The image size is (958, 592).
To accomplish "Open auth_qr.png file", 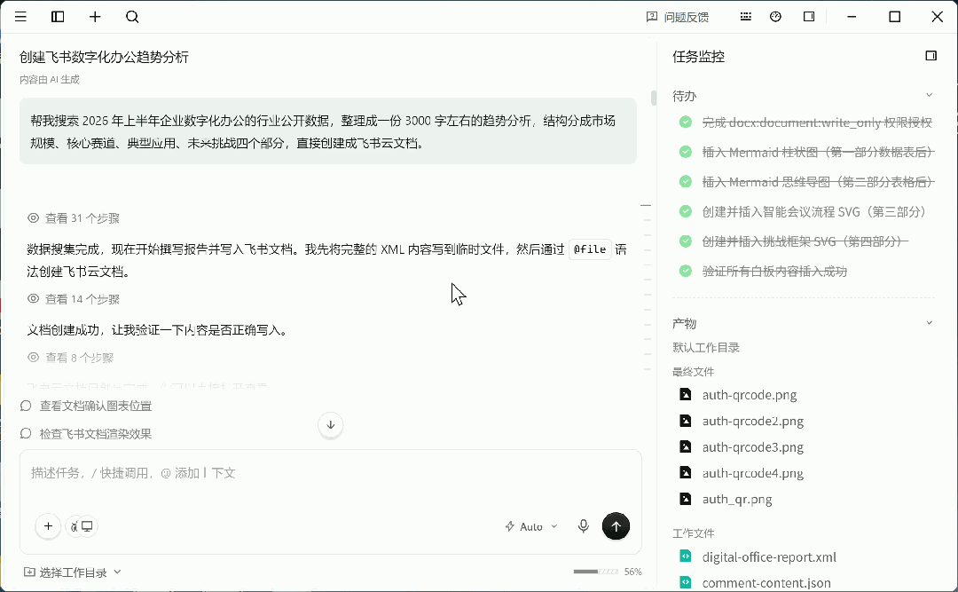I will tap(737, 499).
